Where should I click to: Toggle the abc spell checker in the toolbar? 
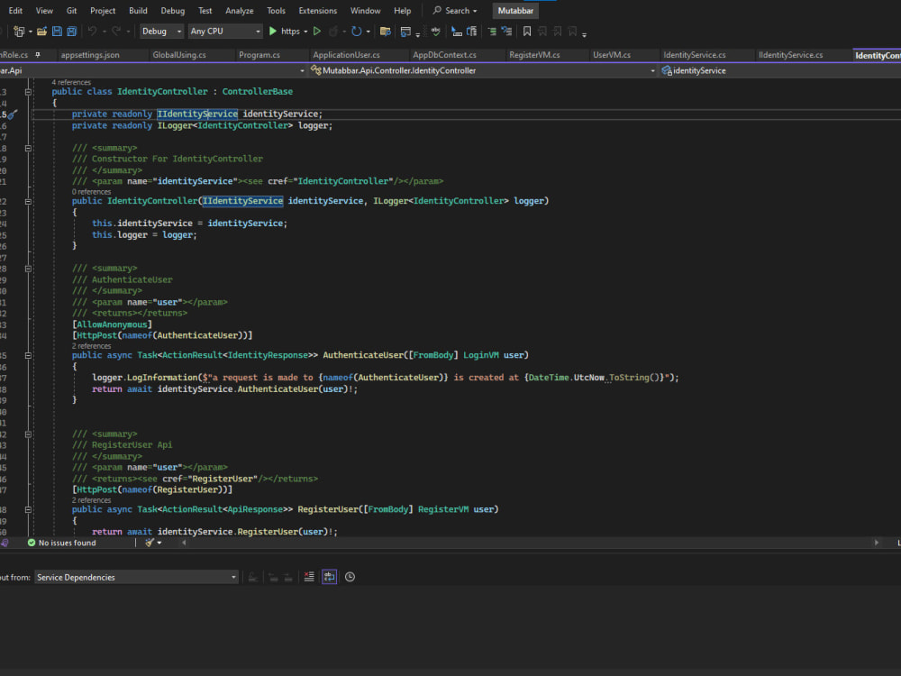434,31
